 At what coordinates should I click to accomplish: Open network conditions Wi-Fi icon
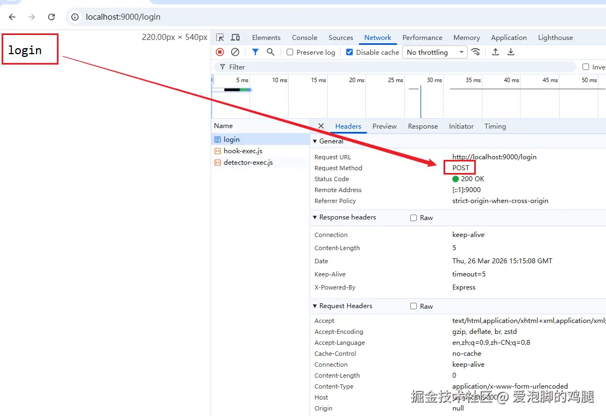pyautogui.click(x=476, y=52)
